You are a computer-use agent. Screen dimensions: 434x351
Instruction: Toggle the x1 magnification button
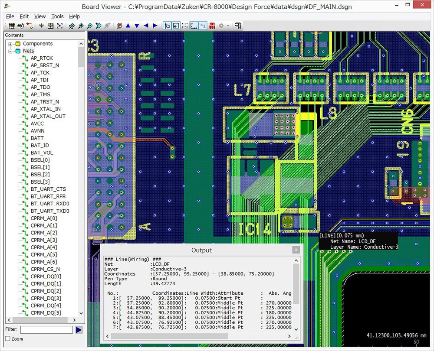(x=203, y=26)
